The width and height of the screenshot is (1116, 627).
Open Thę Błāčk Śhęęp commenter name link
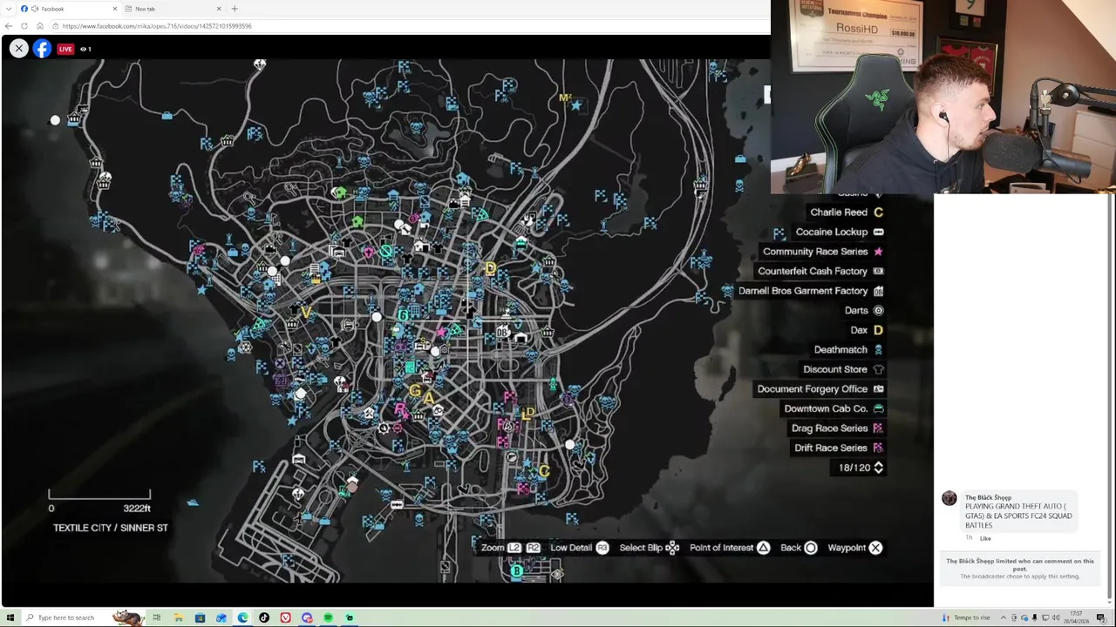(x=988, y=498)
